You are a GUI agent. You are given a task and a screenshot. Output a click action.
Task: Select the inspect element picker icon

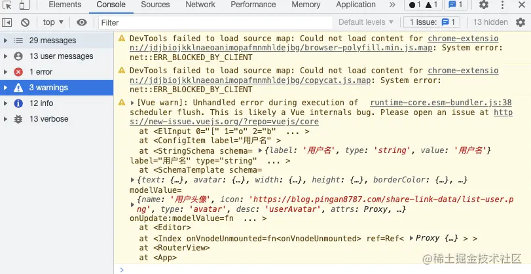tap(7, 5)
